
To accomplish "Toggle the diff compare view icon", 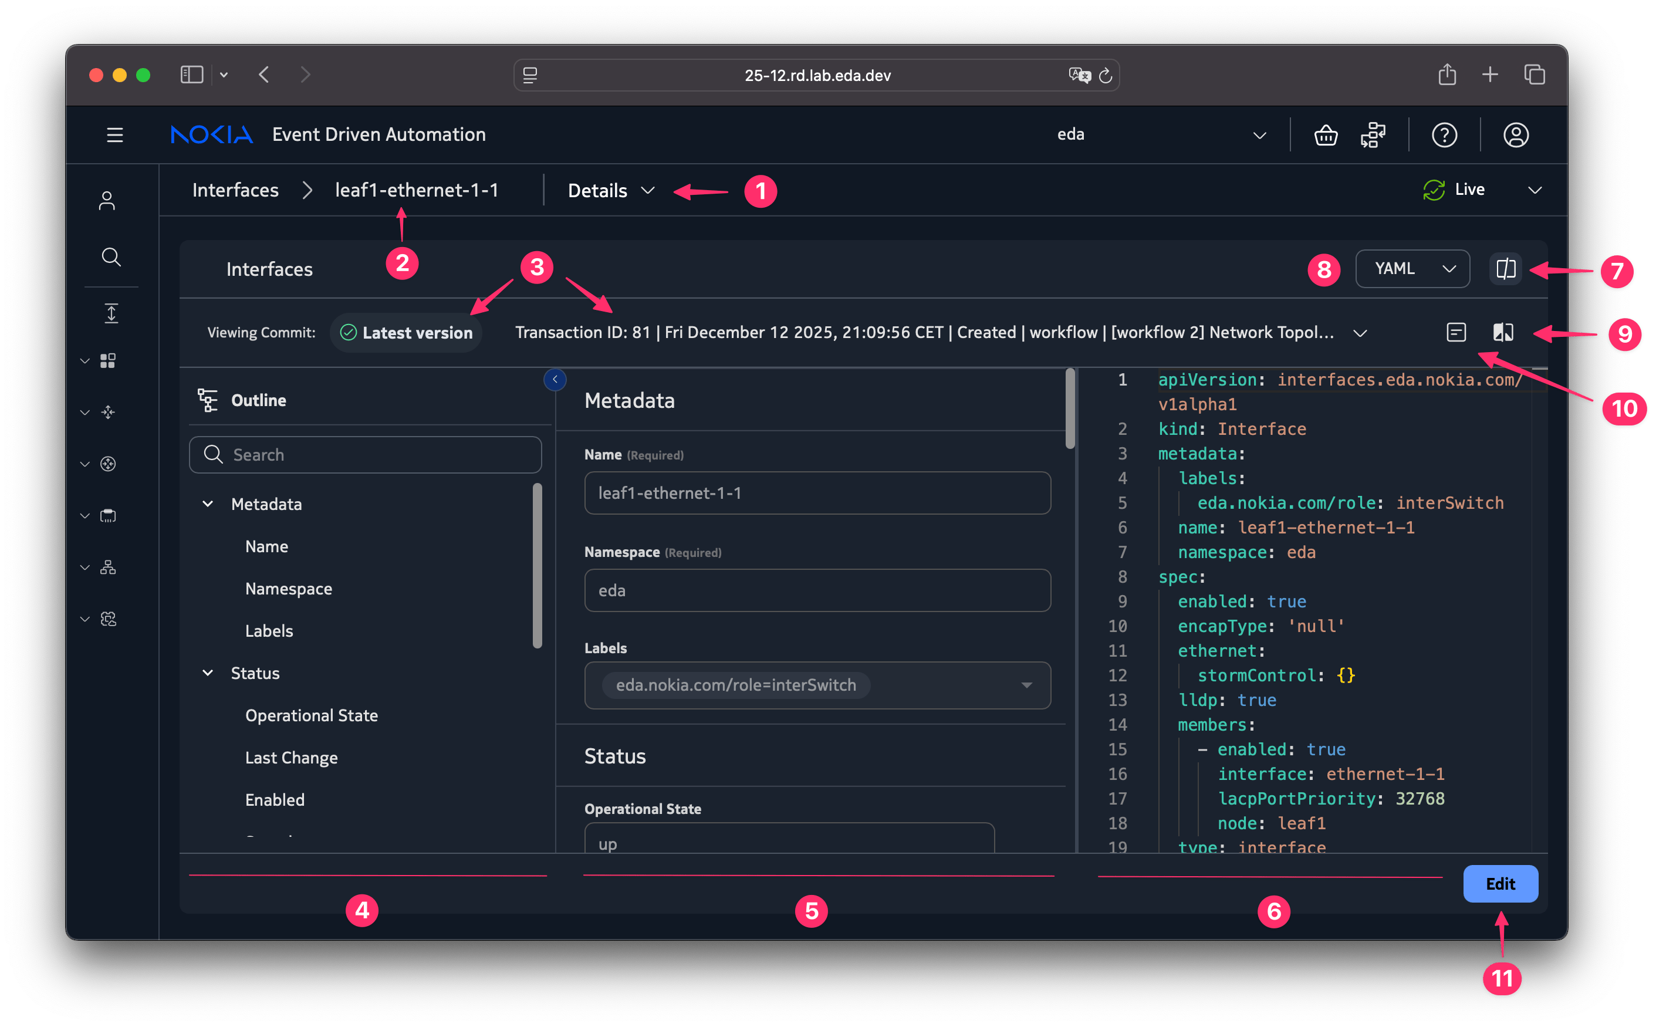I will coord(1503,332).
